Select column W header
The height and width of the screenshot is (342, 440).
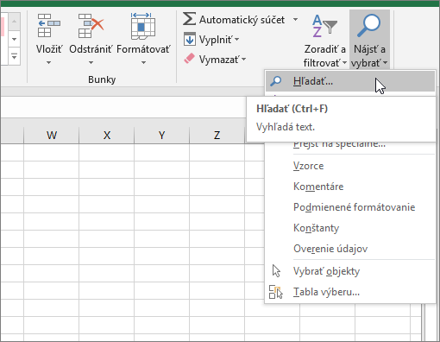[x=52, y=135]
